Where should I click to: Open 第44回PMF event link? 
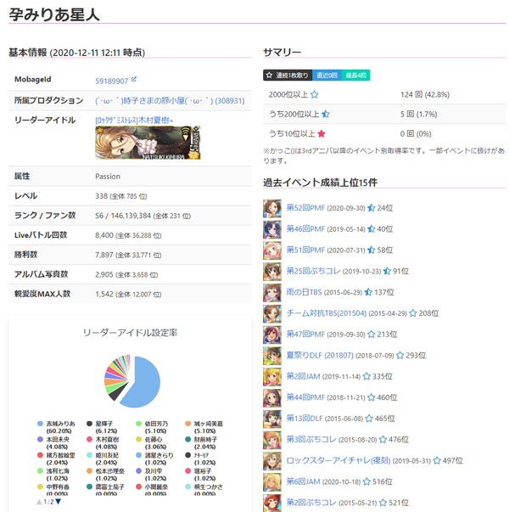[x=305, y=397]
